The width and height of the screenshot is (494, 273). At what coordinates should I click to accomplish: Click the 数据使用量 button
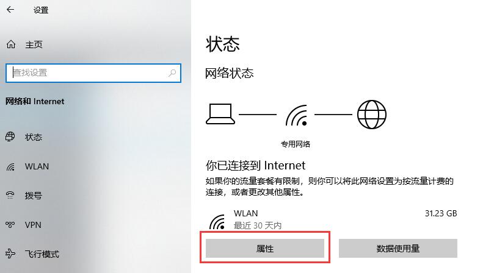(398, 249)
